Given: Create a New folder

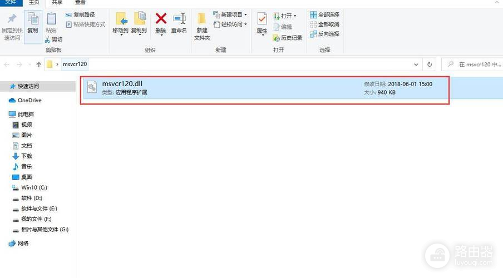Looking at the screenshot, I should (x=202, y=26).
